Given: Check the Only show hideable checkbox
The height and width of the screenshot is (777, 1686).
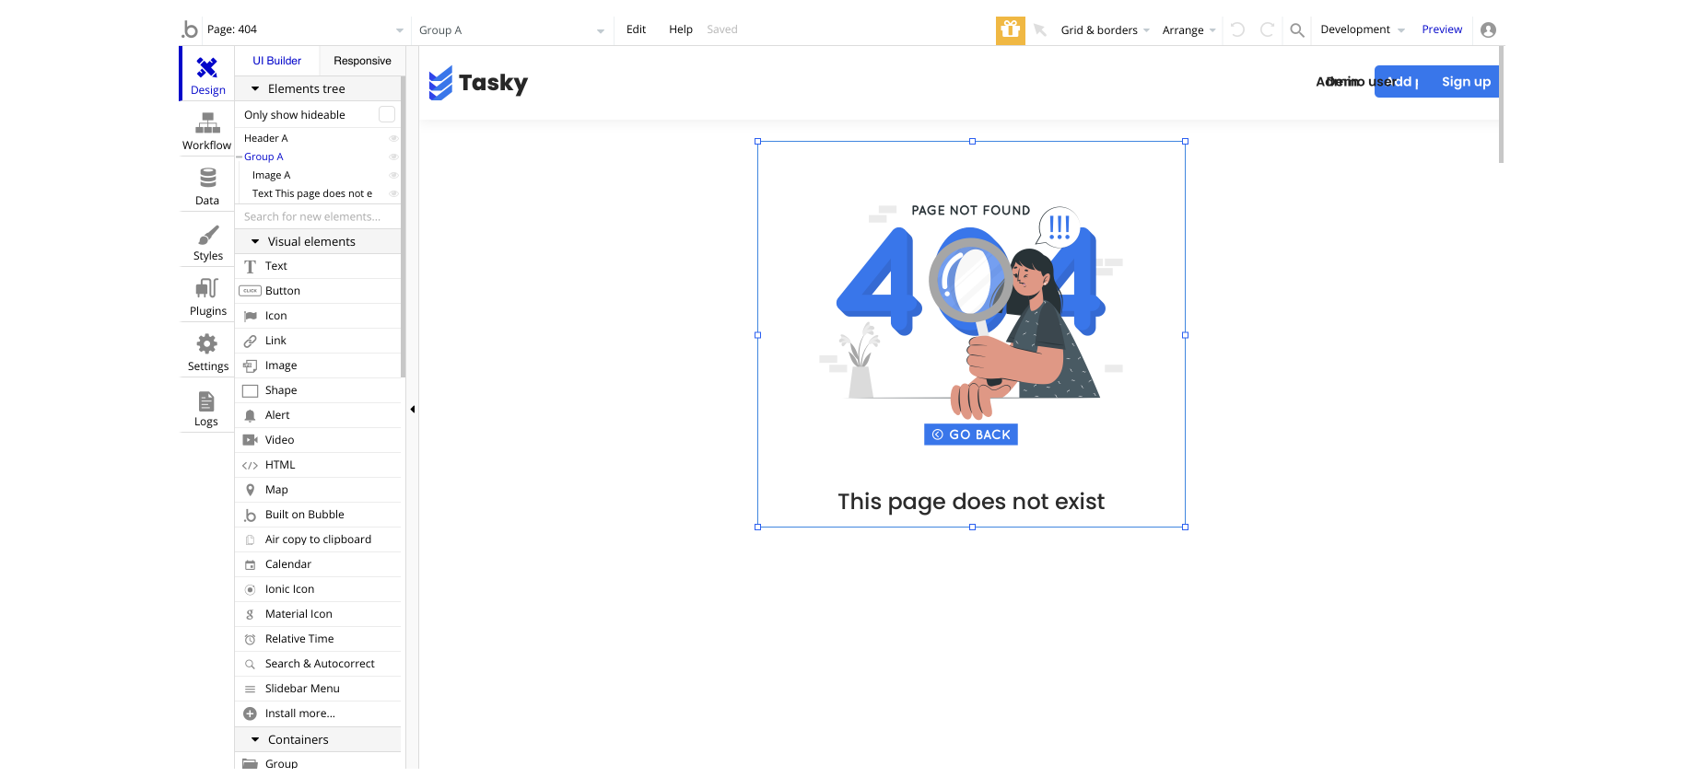Looking at the screenshot, I should click(x=387, y=114).
